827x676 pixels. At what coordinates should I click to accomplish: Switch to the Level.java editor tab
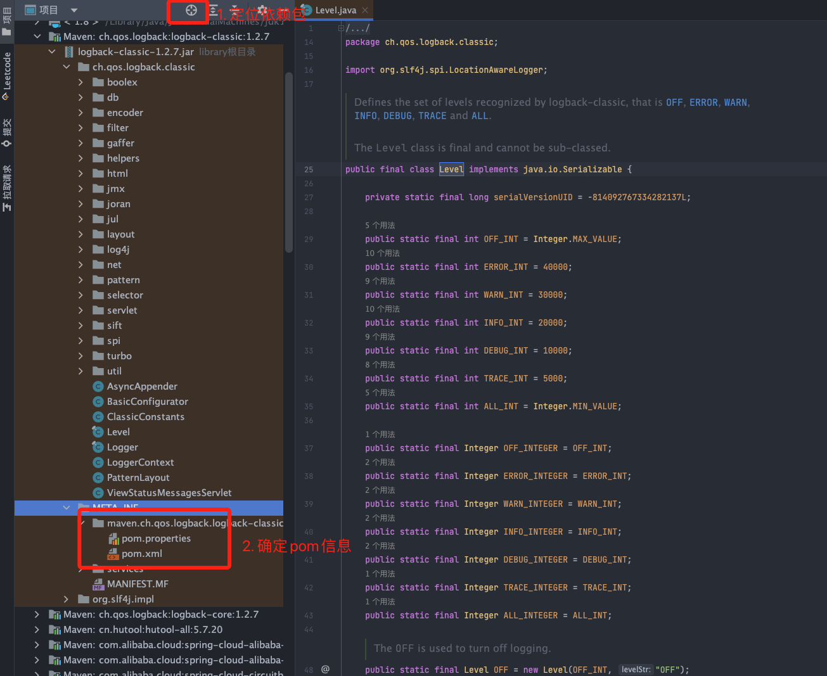[x=335, y=10]
